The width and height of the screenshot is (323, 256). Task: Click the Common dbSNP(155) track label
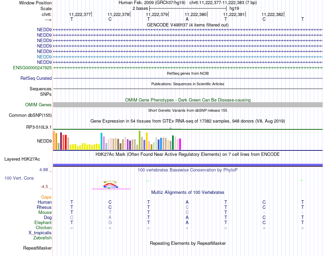[x=30, y=115]
